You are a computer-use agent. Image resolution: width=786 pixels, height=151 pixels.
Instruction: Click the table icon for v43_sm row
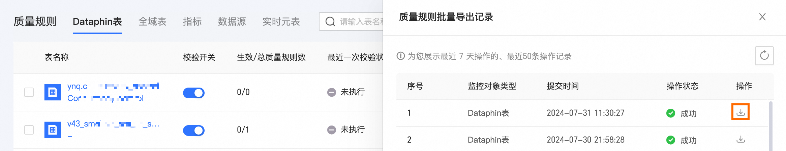[53, 130]
